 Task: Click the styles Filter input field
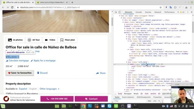pyautogui.click(x=130, y=101)
